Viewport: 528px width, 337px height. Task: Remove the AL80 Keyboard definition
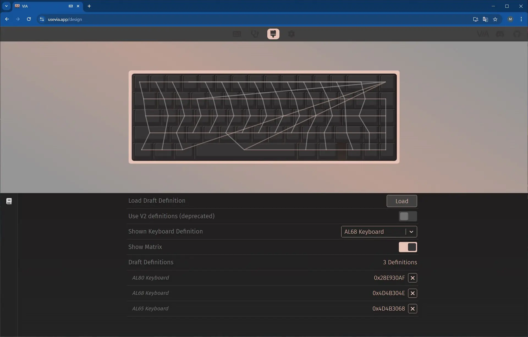[412, 278]
